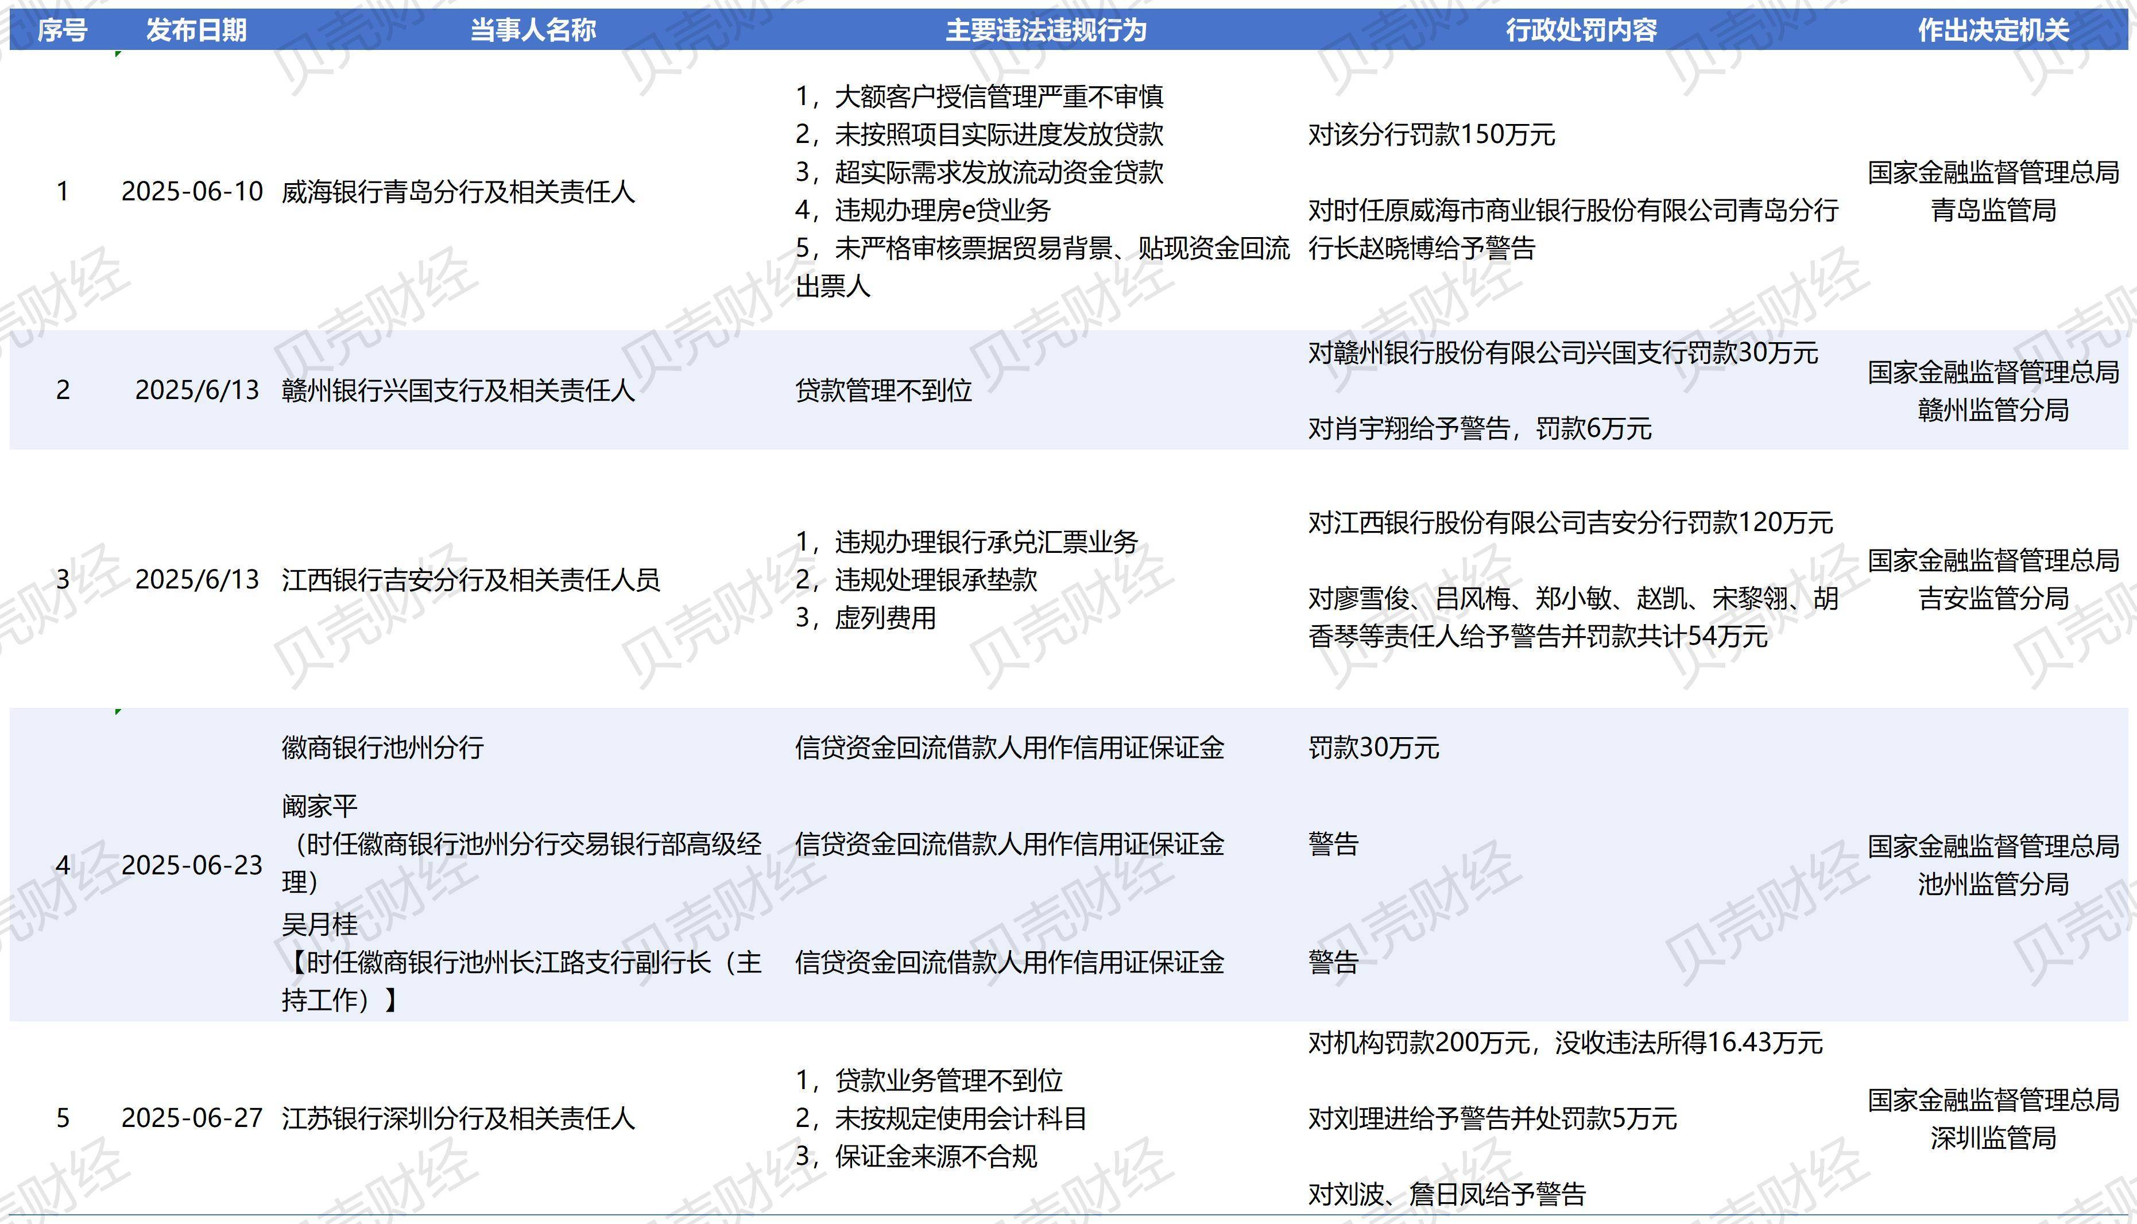Click violation line 虚列费用

coord(866,618)
